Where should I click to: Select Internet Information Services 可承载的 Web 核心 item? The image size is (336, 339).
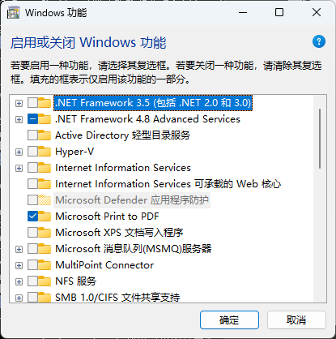point(168,184)
